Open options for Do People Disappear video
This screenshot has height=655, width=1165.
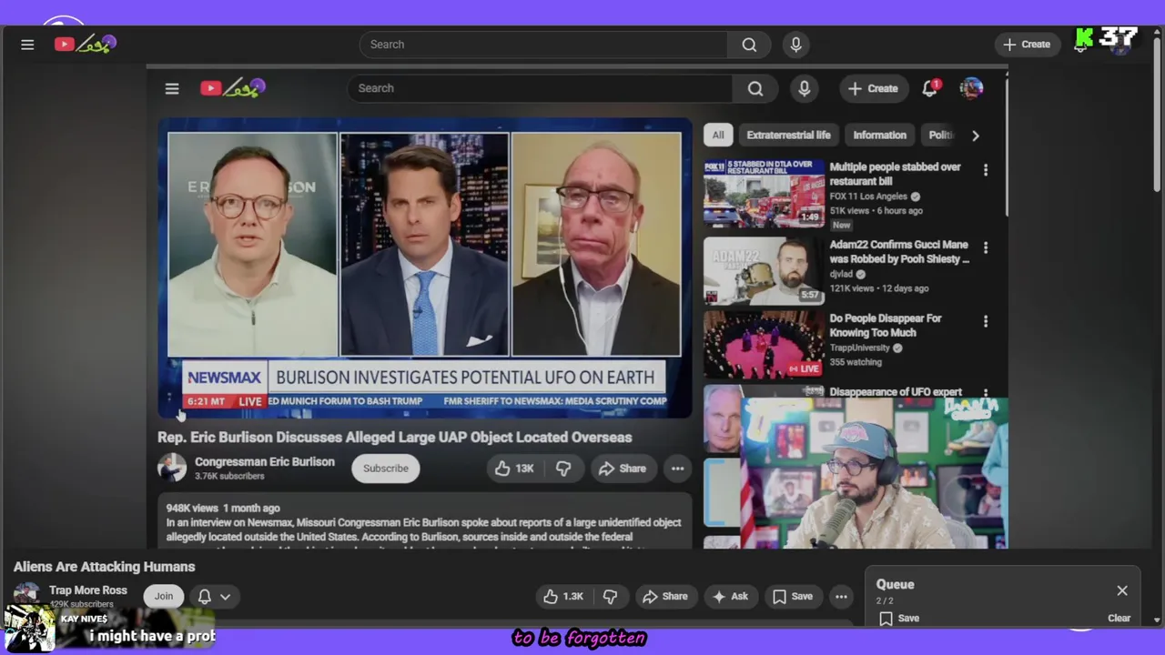pyautogui.click(x=986, y=321)
